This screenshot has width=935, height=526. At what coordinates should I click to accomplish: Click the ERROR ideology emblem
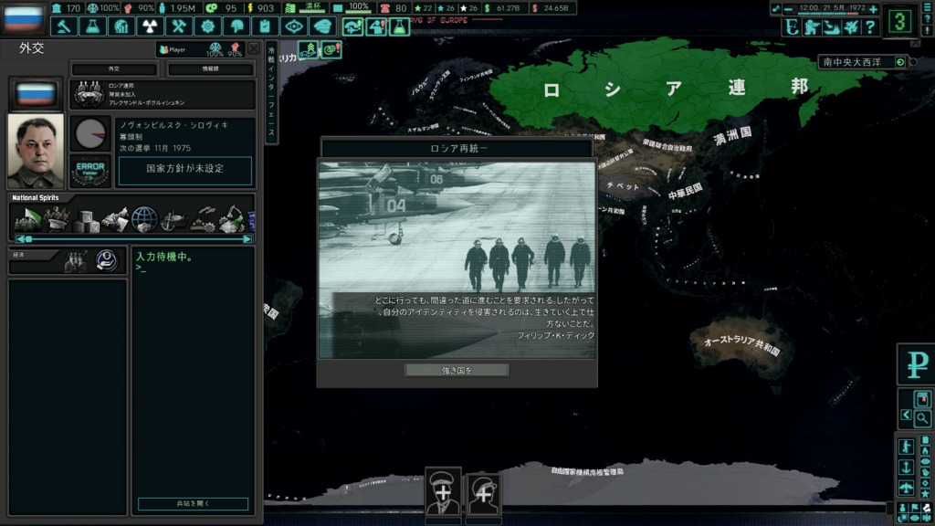pyautogui.click(x=90, y=171)
